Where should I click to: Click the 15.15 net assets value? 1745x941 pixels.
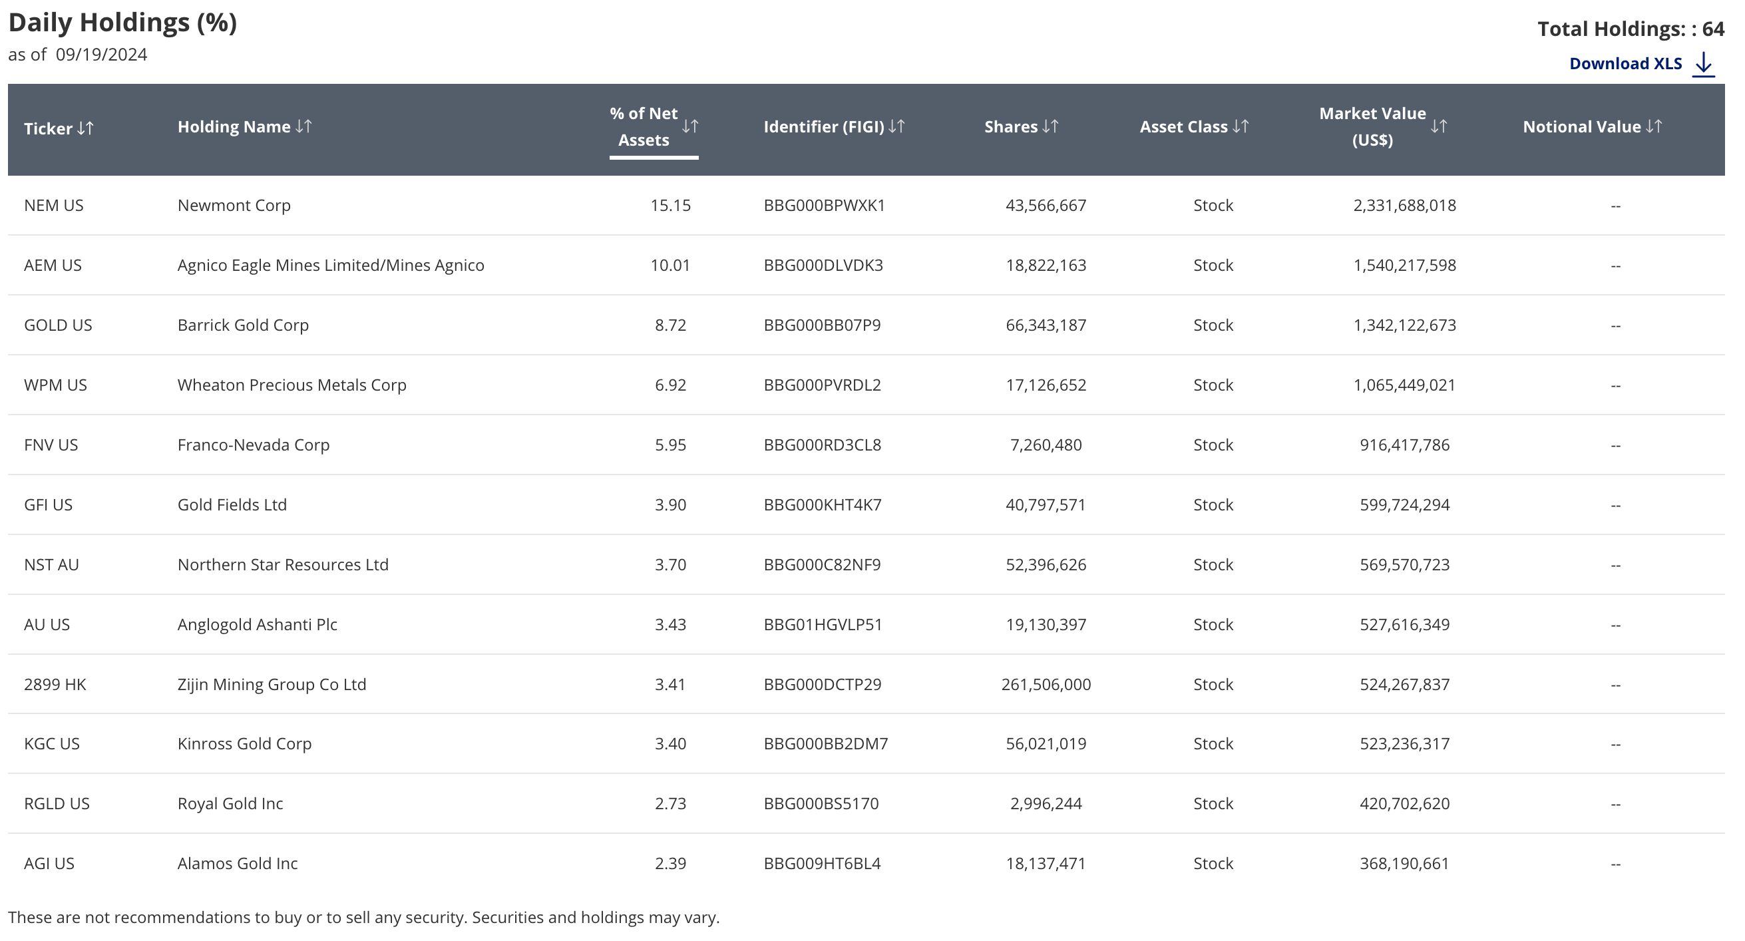tap(671, 205)
